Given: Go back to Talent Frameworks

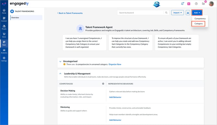Looking at the screenshot, I should [70, 13].
